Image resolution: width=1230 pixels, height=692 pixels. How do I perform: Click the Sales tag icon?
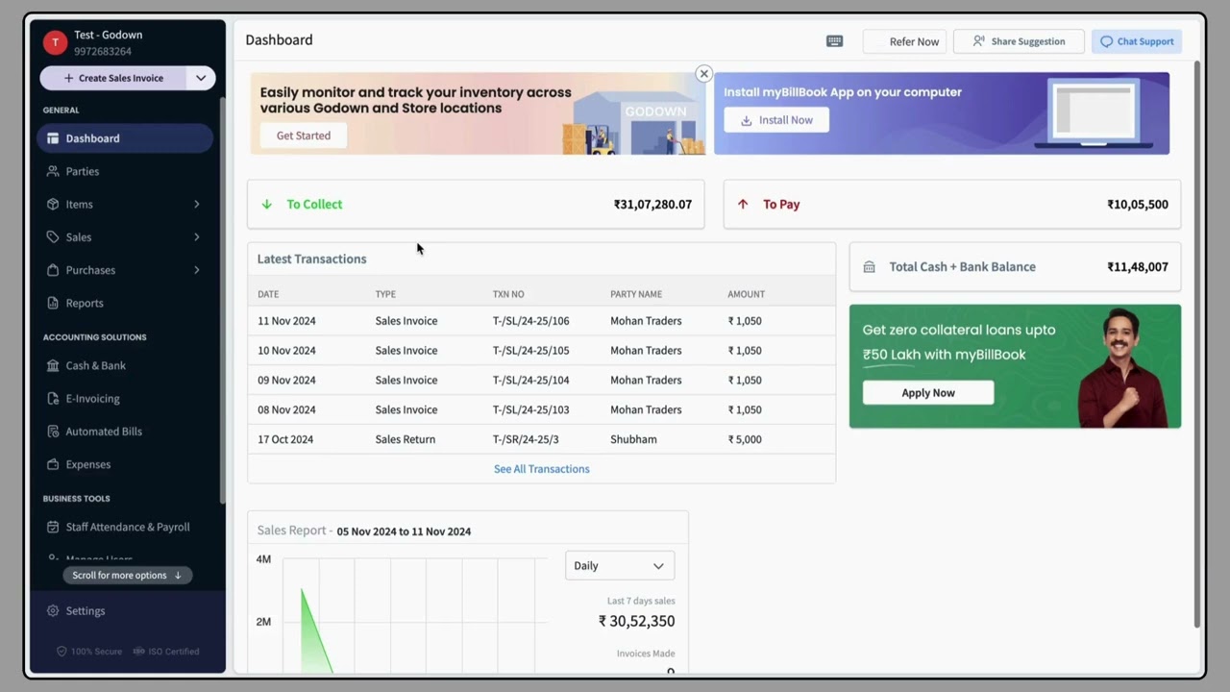pyautogui.click(x=53, y=237)
